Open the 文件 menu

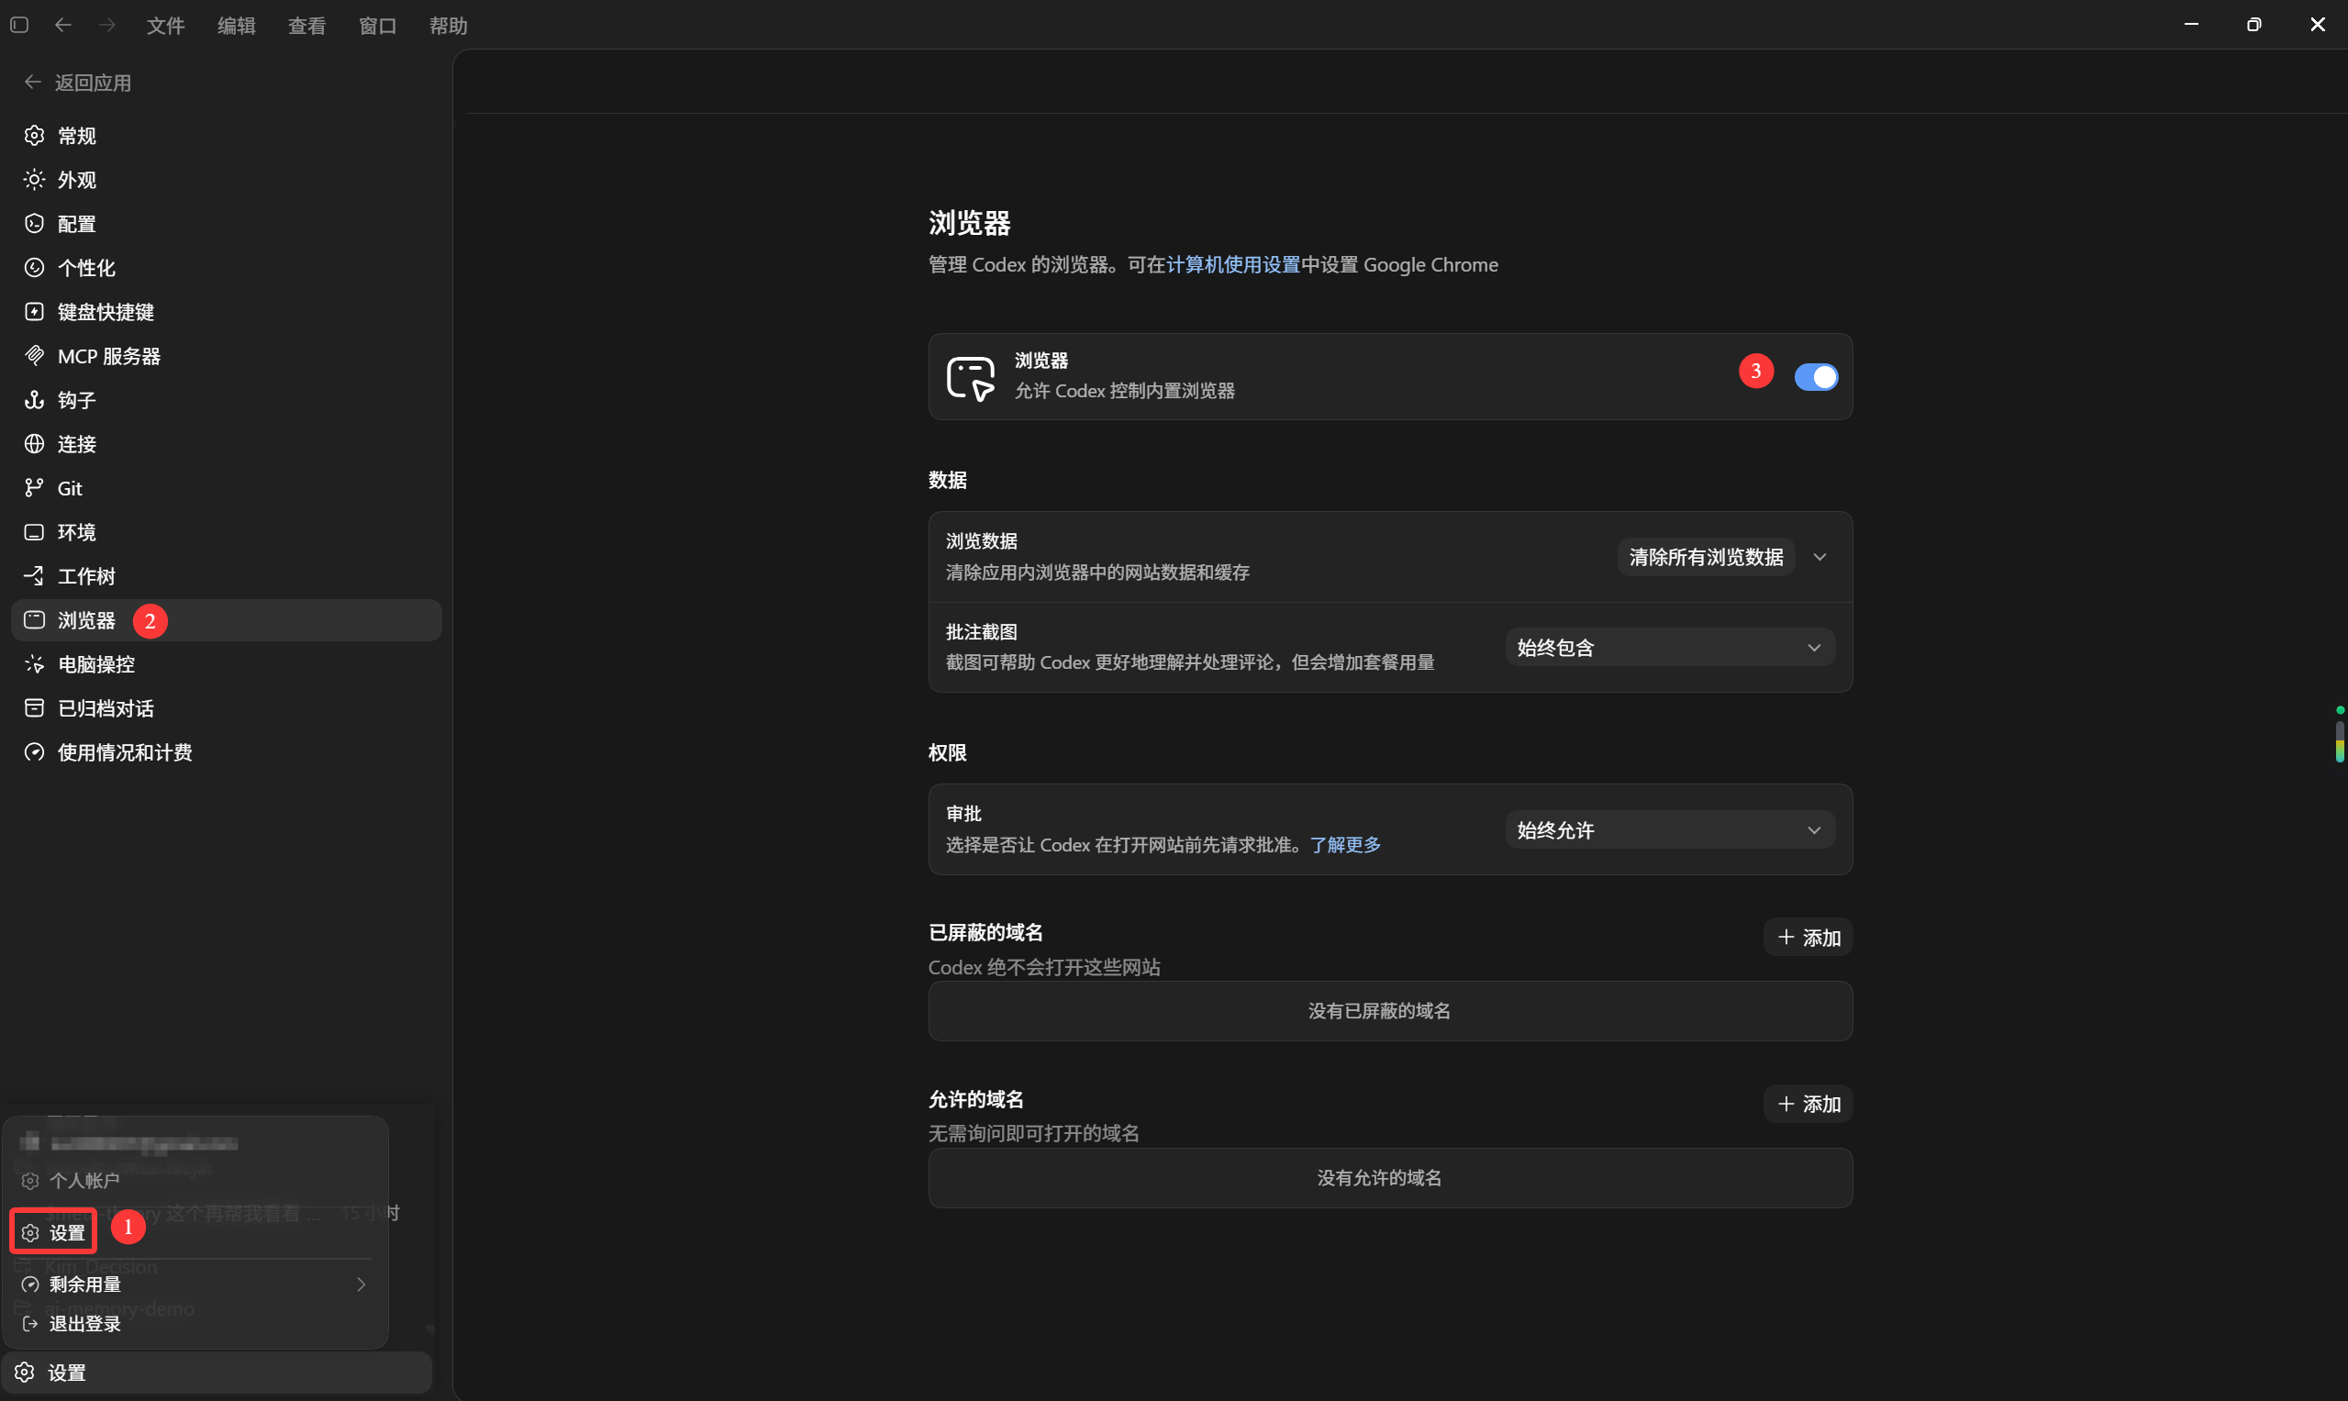point(165,26)
